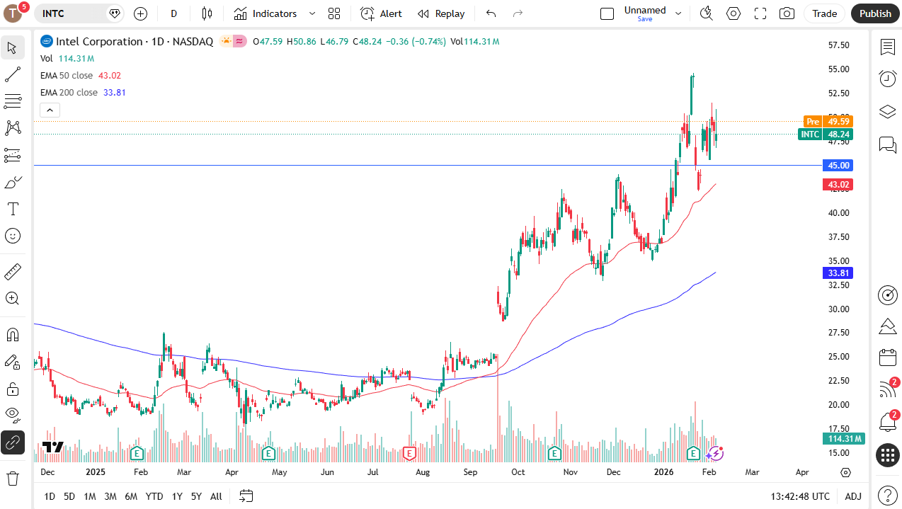Toggle keep drawing mode pencil-lock icon
902x509 pixels.
[13, 362]
